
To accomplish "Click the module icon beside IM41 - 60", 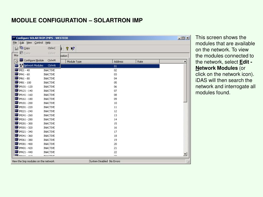I will click(16, 74).
